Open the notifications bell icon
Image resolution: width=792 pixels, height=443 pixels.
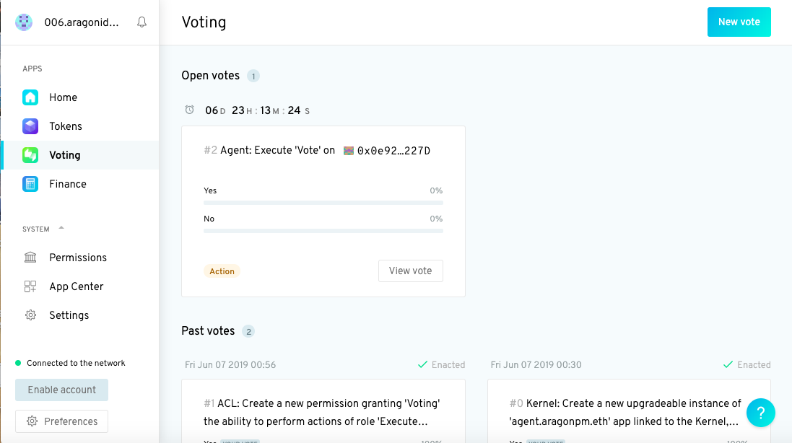(x=142, y=22)
